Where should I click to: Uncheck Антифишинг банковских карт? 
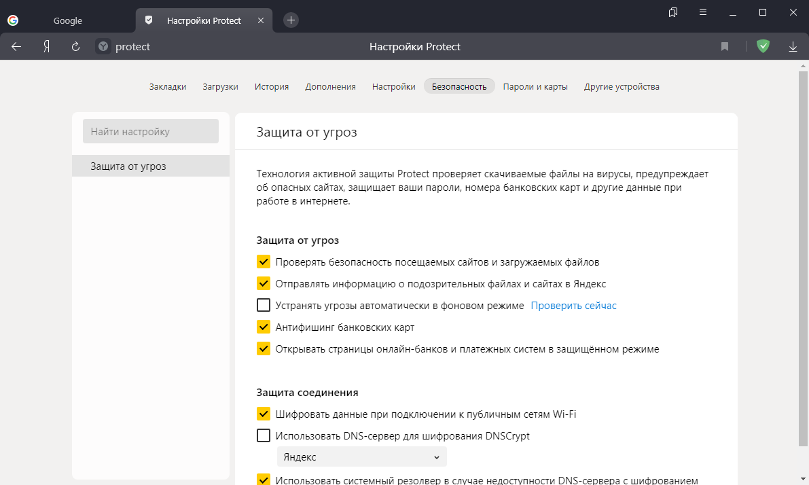[264, 327]
